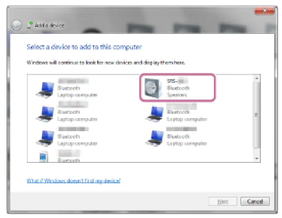Select the phone device icon at the bottom of the list

(43, 156)
